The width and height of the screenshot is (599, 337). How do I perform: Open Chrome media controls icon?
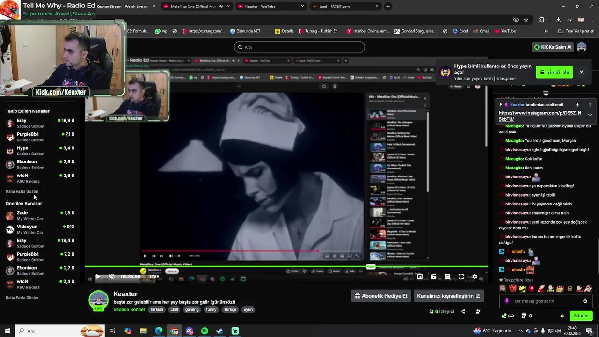click(570, 20)
